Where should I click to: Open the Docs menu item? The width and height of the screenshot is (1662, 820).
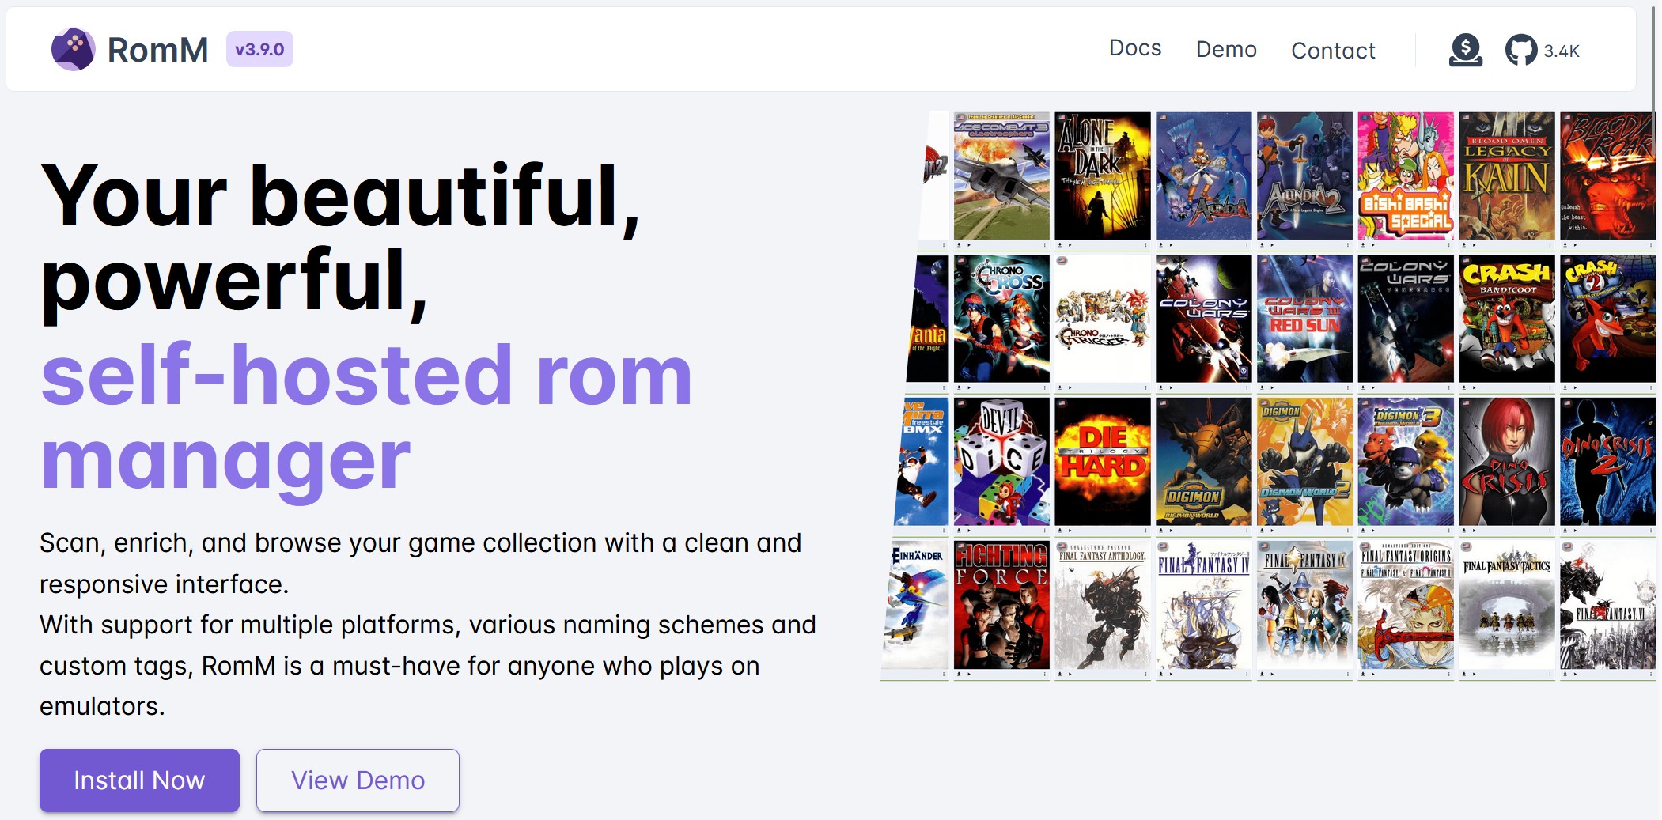[1134, 48]
